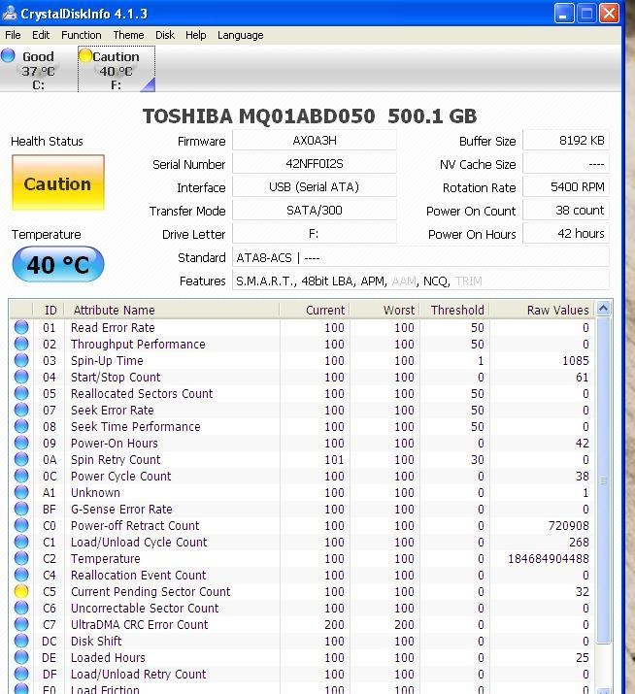
Task: Open the Language menu
Action: [241, 35]
